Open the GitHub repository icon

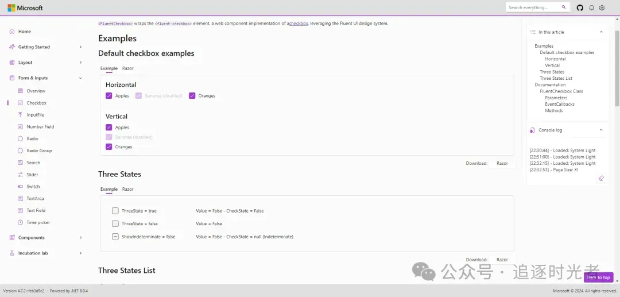[x=580, y=7]
